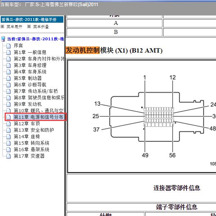216x216 pixels.
Task: Click the X1 connector pinout diagram
Action: (x=142, y=116)
